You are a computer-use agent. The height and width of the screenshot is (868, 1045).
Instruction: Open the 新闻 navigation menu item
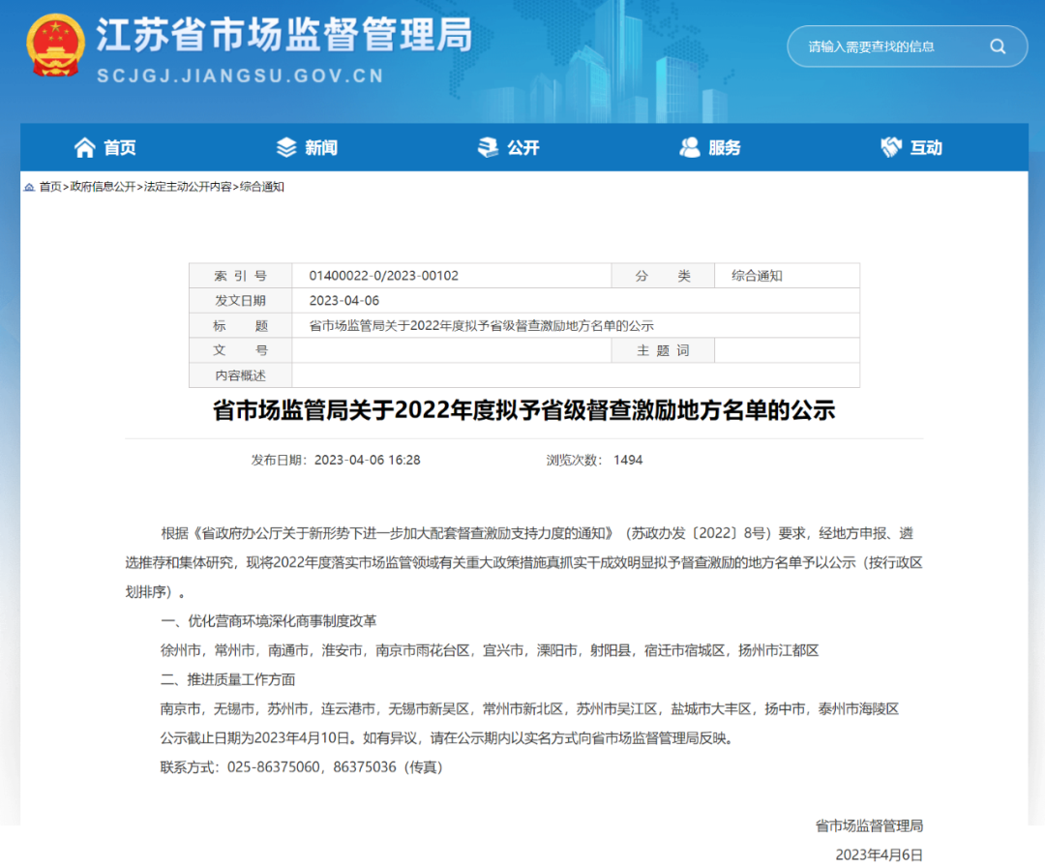[x=321, y=148]
